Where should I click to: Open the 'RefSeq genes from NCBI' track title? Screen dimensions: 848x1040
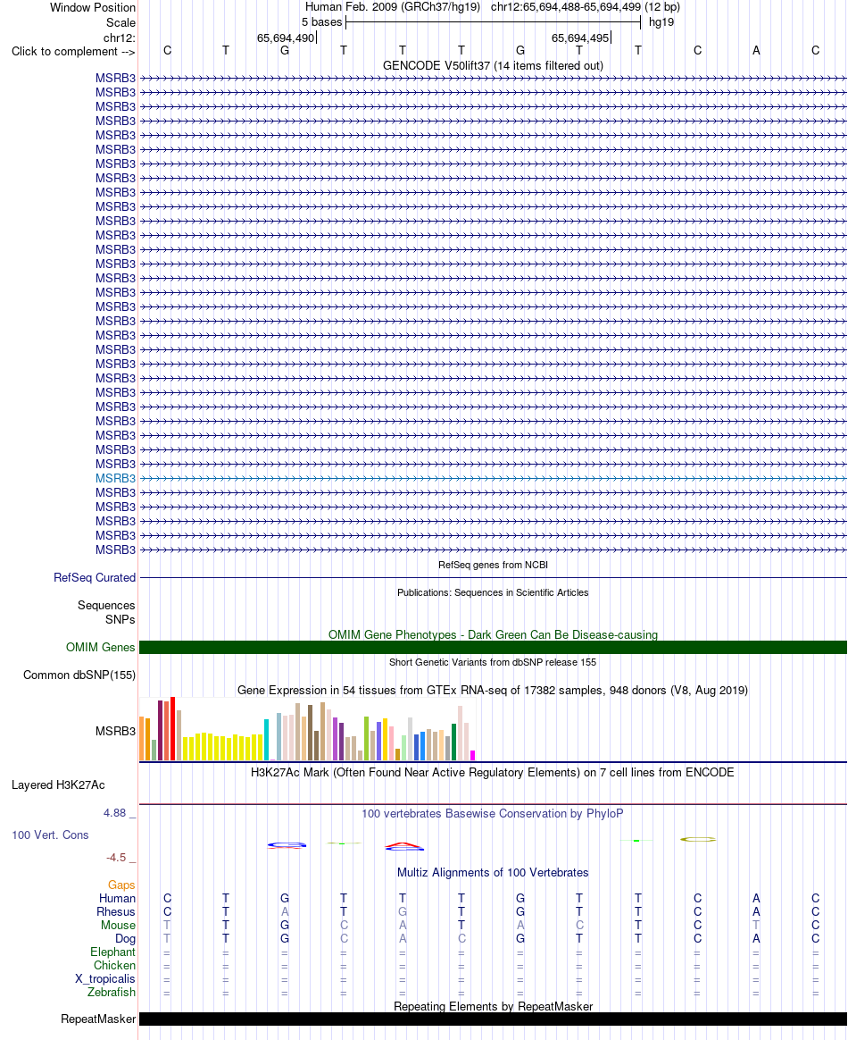click(x=493, y=565)
